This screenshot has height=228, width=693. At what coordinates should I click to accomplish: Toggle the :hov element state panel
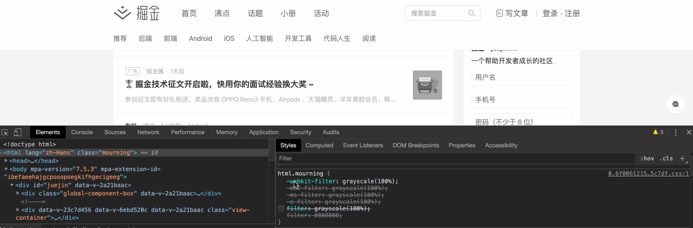pos(647,158)
